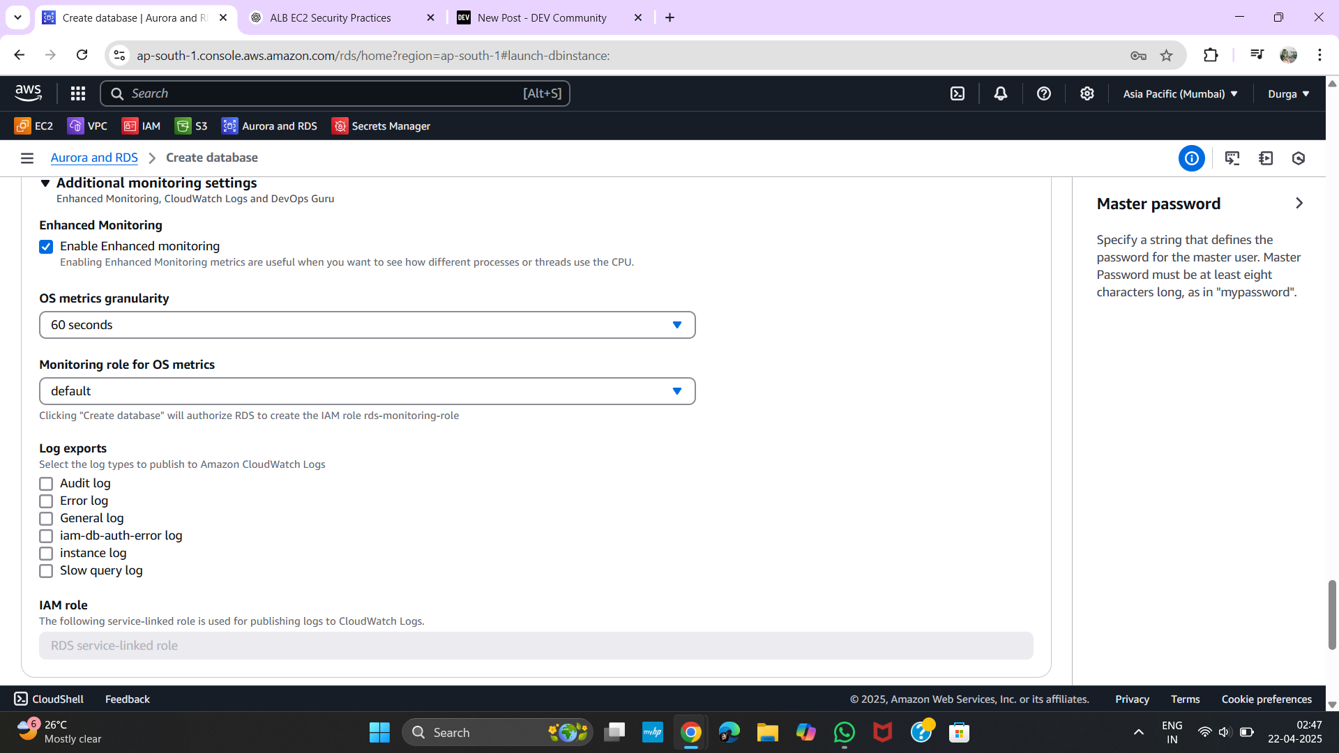Click the page vertical scrollbar thumb
Viewport: 1339px width, 753px height.
1332,615
